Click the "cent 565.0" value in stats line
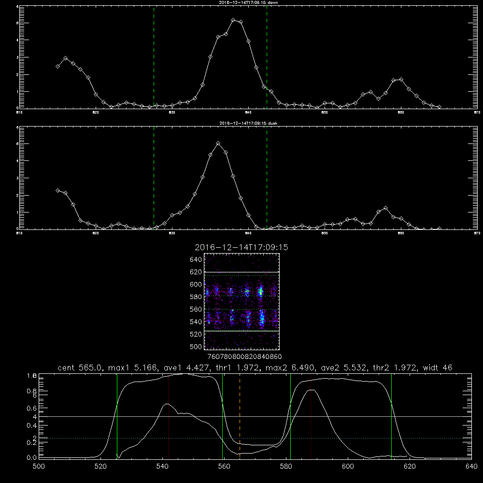 pyautogui.click(x=80, y=368)
